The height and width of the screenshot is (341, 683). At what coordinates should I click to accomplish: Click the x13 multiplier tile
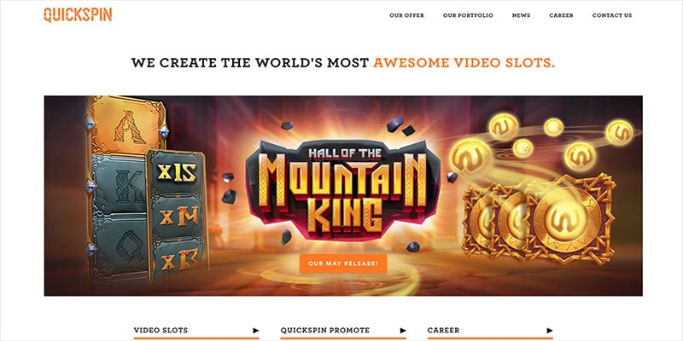click(x=180, y=258)
